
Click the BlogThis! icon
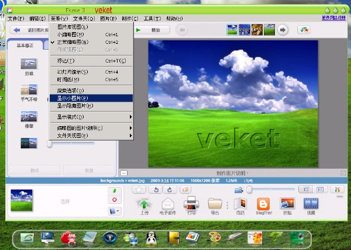pos(264,206)
